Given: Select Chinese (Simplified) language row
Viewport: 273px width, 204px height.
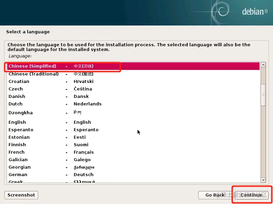Looking at the screenshot, I should pyautogui.click(x=133, y=66).
